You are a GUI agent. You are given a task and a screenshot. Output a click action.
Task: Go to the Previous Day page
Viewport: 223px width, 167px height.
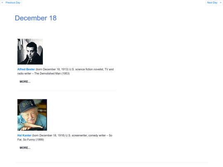(13, 2)
